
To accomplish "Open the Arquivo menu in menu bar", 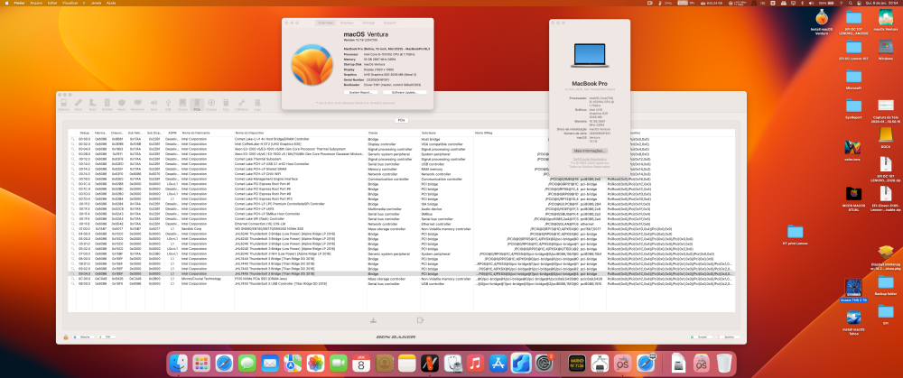I will click(x=36, y=3).
